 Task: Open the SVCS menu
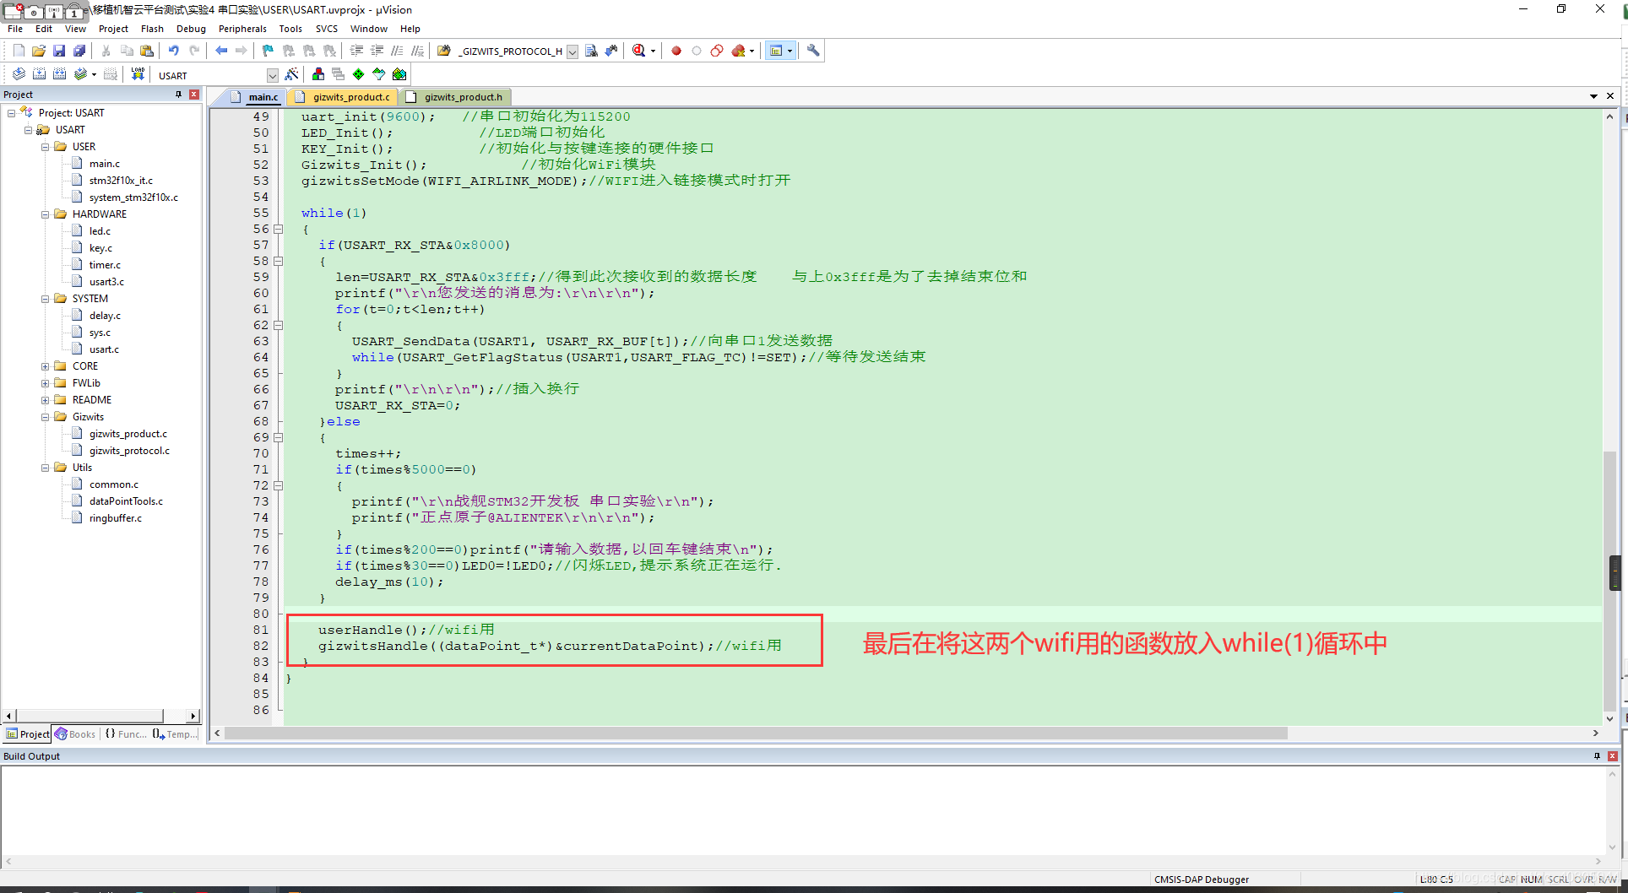click(327, 29)
